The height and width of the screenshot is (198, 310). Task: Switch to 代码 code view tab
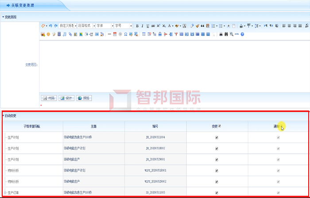[49, 98]
